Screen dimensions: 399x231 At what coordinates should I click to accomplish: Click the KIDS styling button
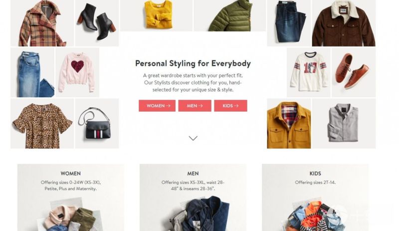230,106
